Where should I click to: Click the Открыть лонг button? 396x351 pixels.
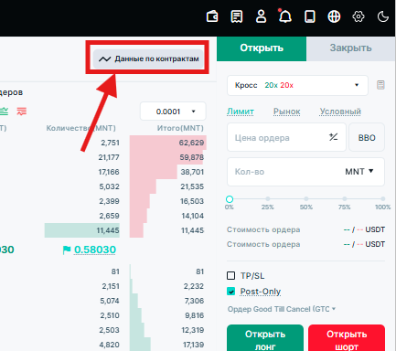click(265, 338)
